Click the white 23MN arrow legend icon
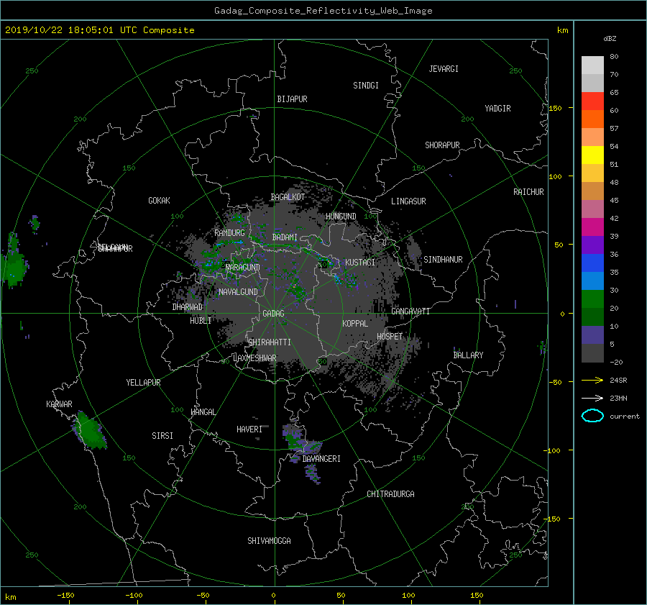 (592, 398)
